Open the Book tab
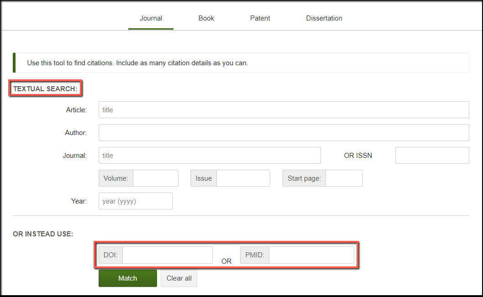 click(206, 18)
